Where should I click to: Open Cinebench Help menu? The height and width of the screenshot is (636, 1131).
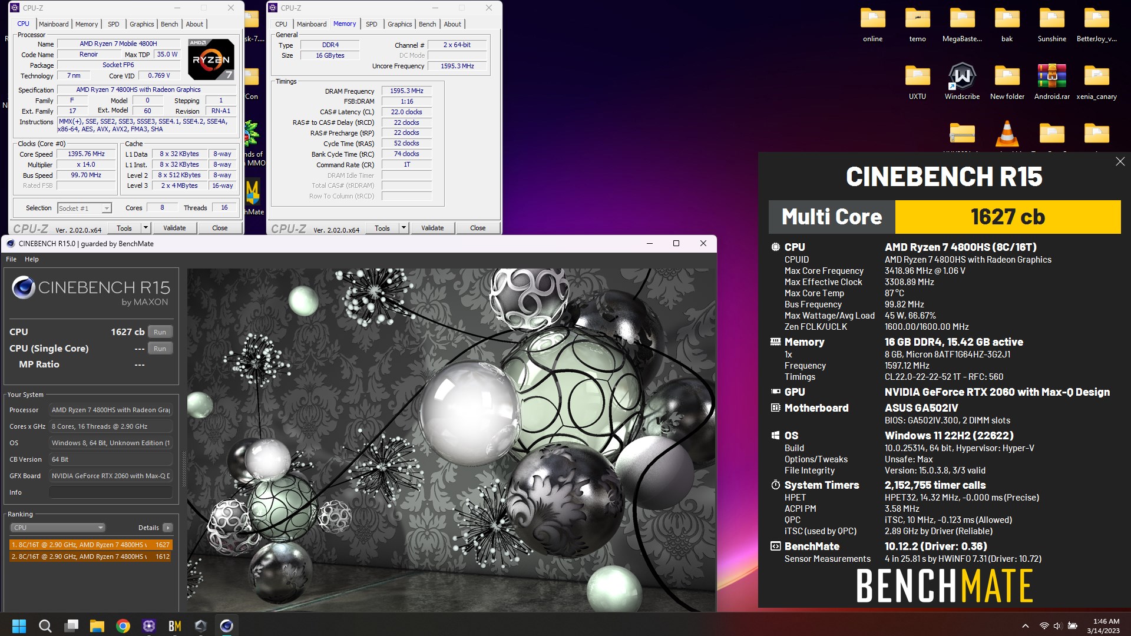pos(32,259)
